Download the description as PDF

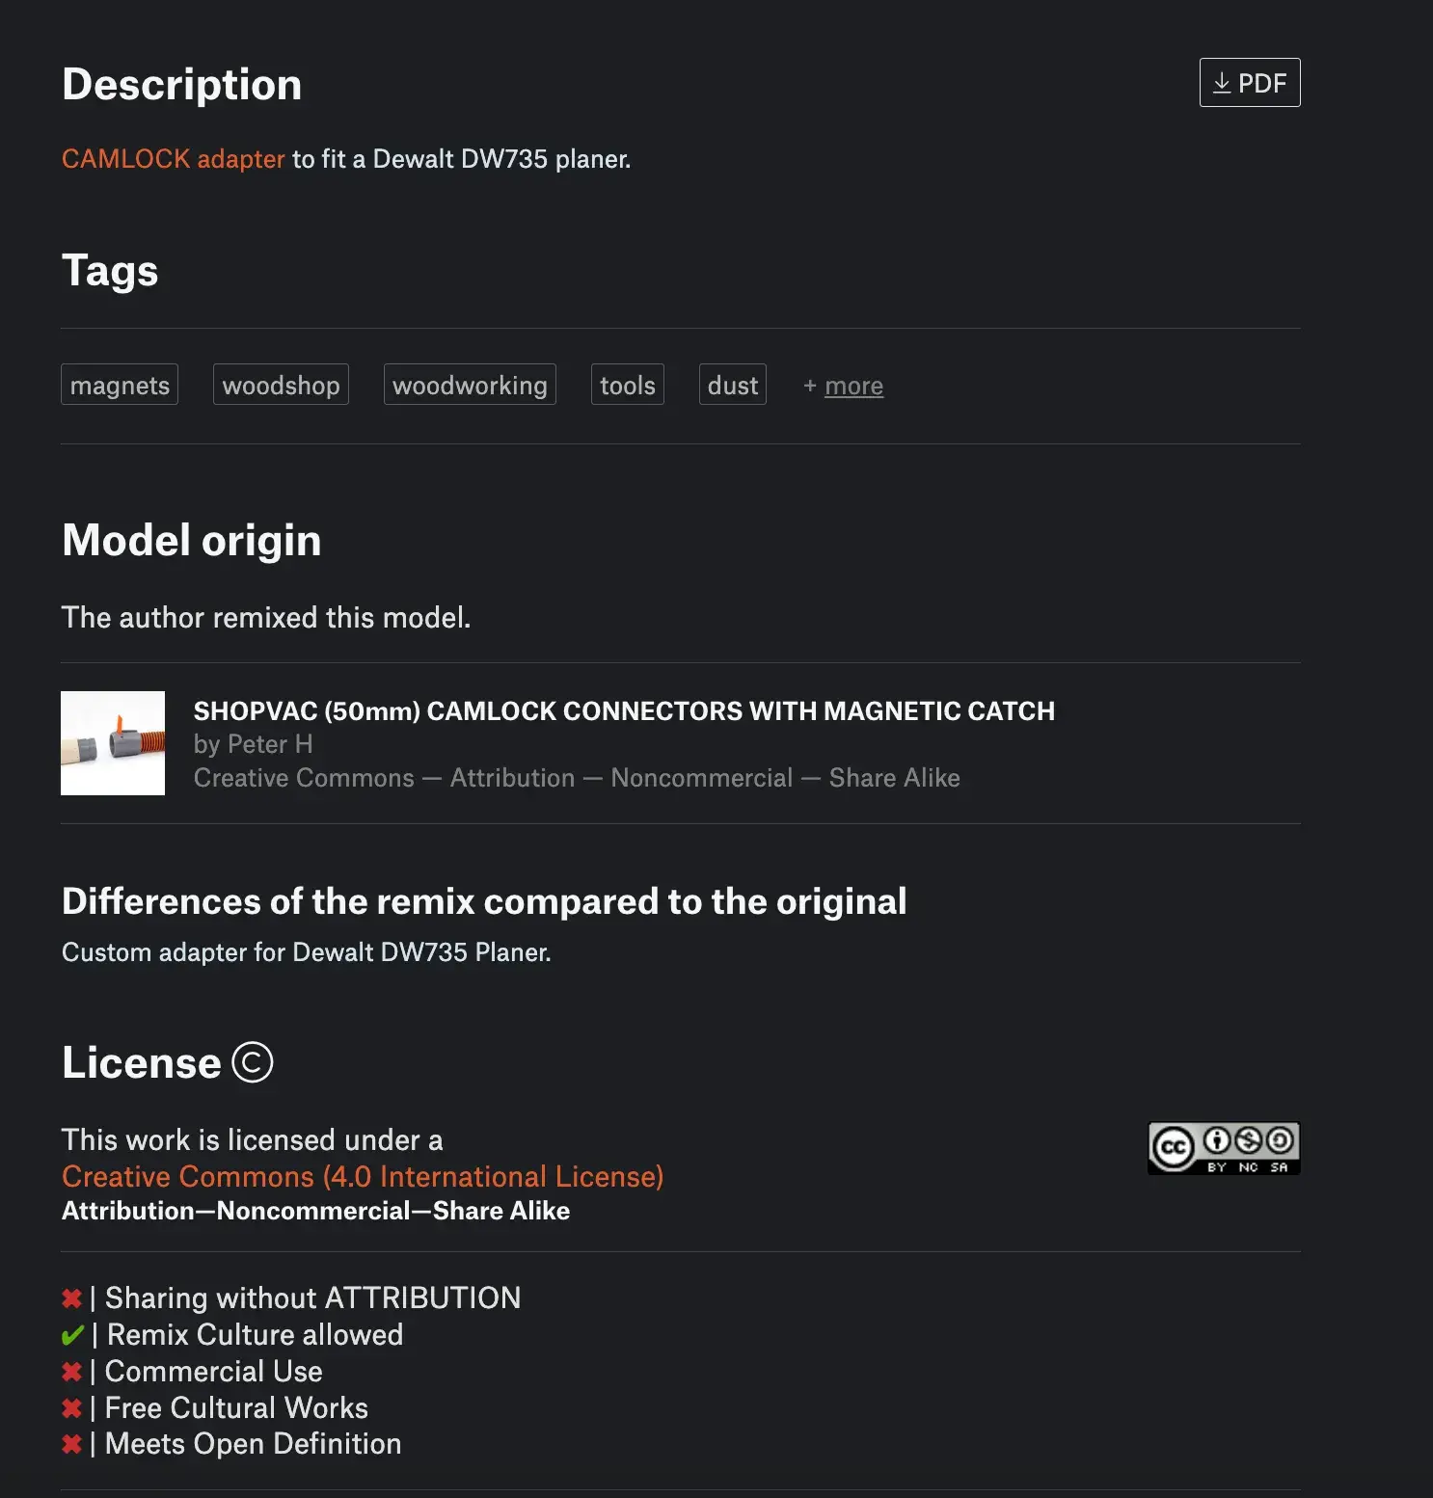1249,83
